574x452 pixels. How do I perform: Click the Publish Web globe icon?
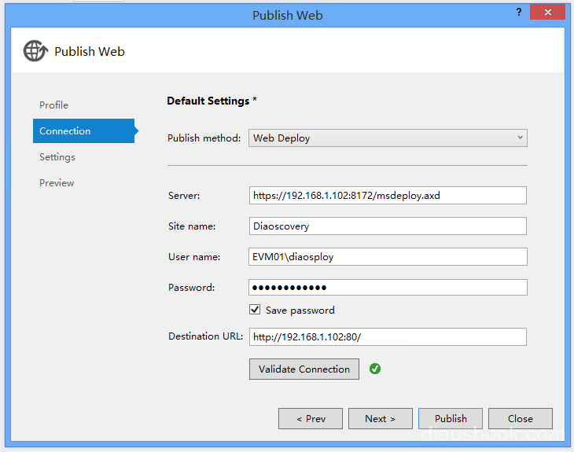[x=35, y=51]
